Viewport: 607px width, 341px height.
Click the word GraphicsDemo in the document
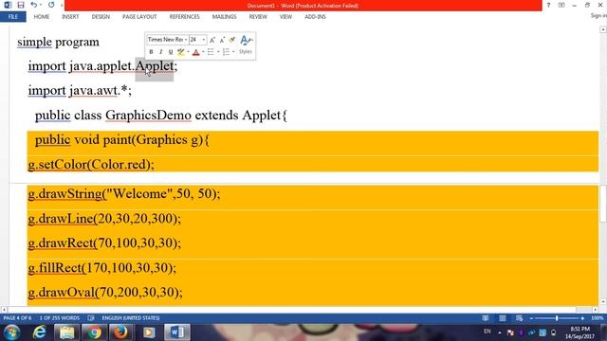click(148, 115)
